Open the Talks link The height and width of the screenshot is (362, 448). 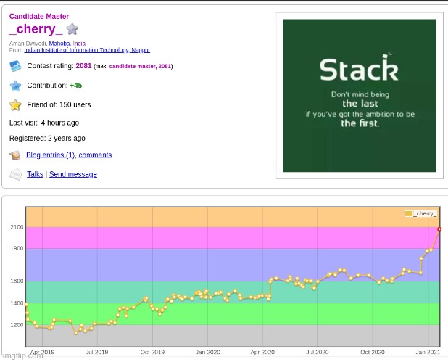[35, 174]
